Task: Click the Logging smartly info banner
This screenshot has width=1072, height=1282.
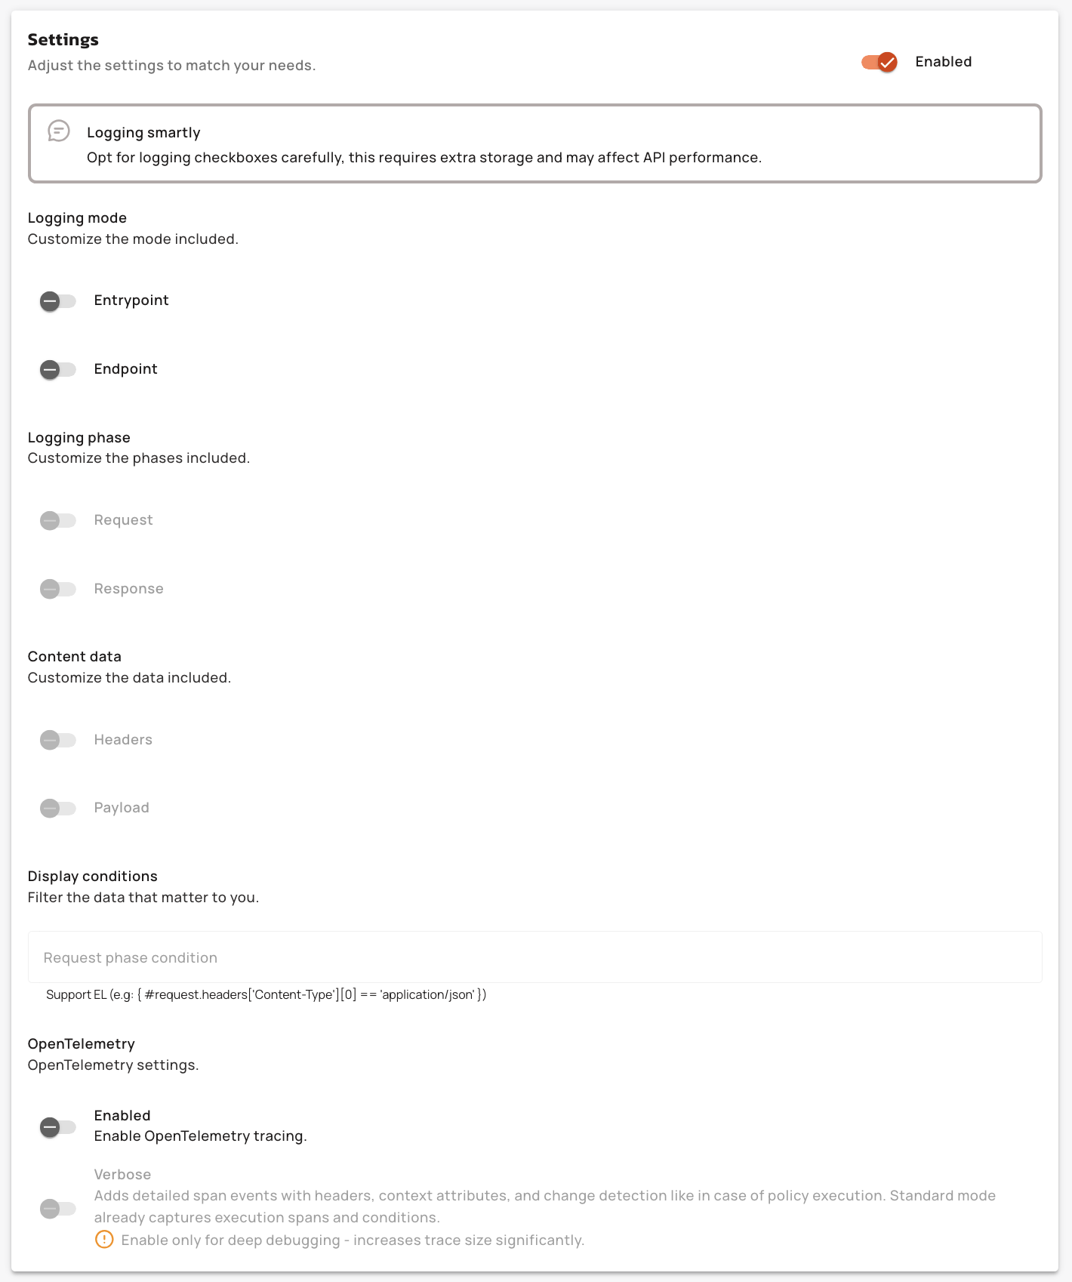Action: [x=534, y=143]
